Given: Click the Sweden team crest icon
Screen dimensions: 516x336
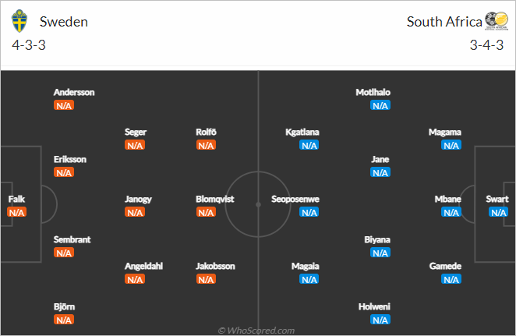Looking at the screenshot, I should [19, 21].
